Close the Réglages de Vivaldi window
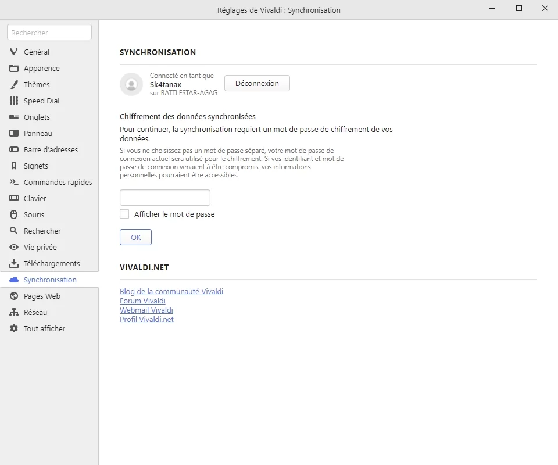 coord(545,8)
